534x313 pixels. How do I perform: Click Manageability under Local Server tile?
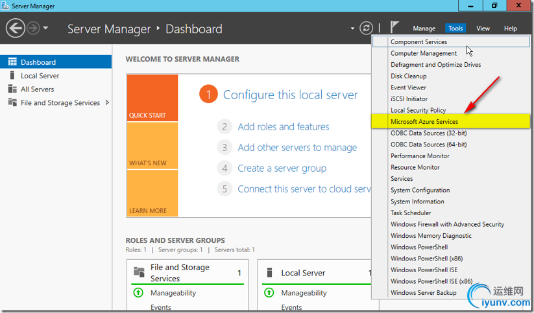304,293
